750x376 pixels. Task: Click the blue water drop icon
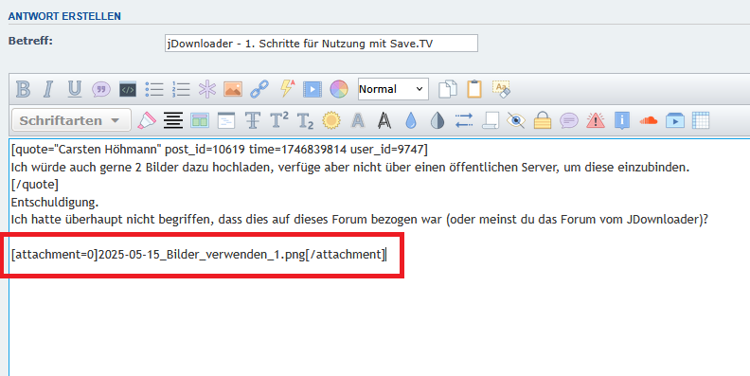click(411, 120)
